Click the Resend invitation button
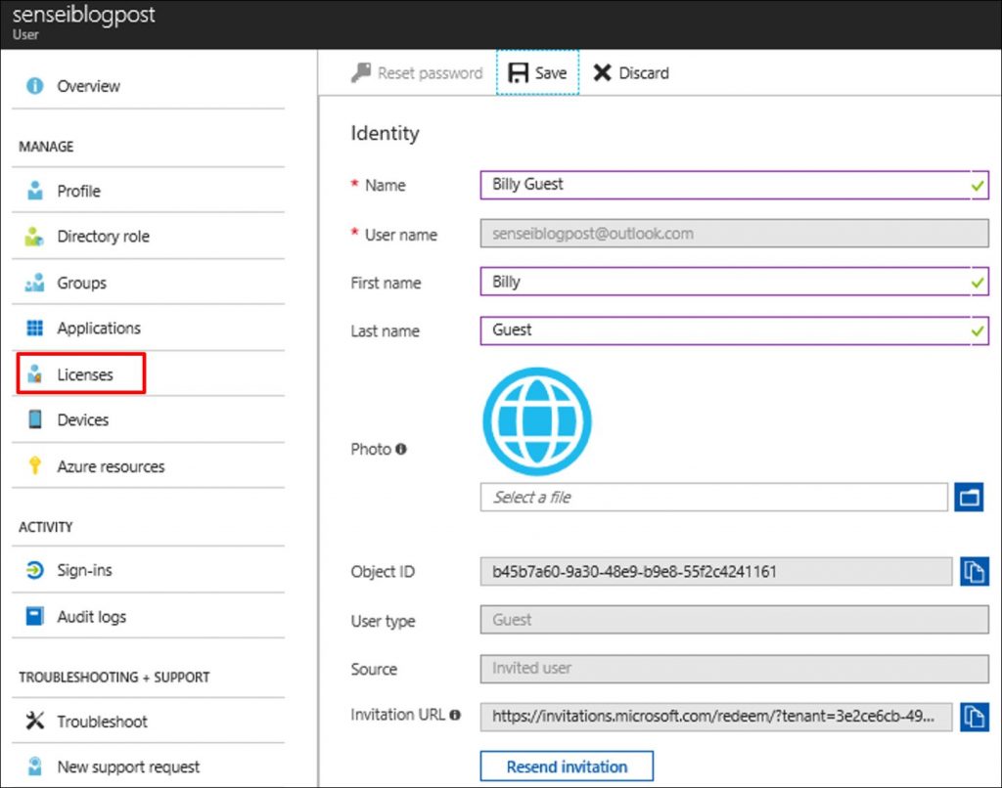Viewport: 1002px width, 788px height. tap(567, 766)
